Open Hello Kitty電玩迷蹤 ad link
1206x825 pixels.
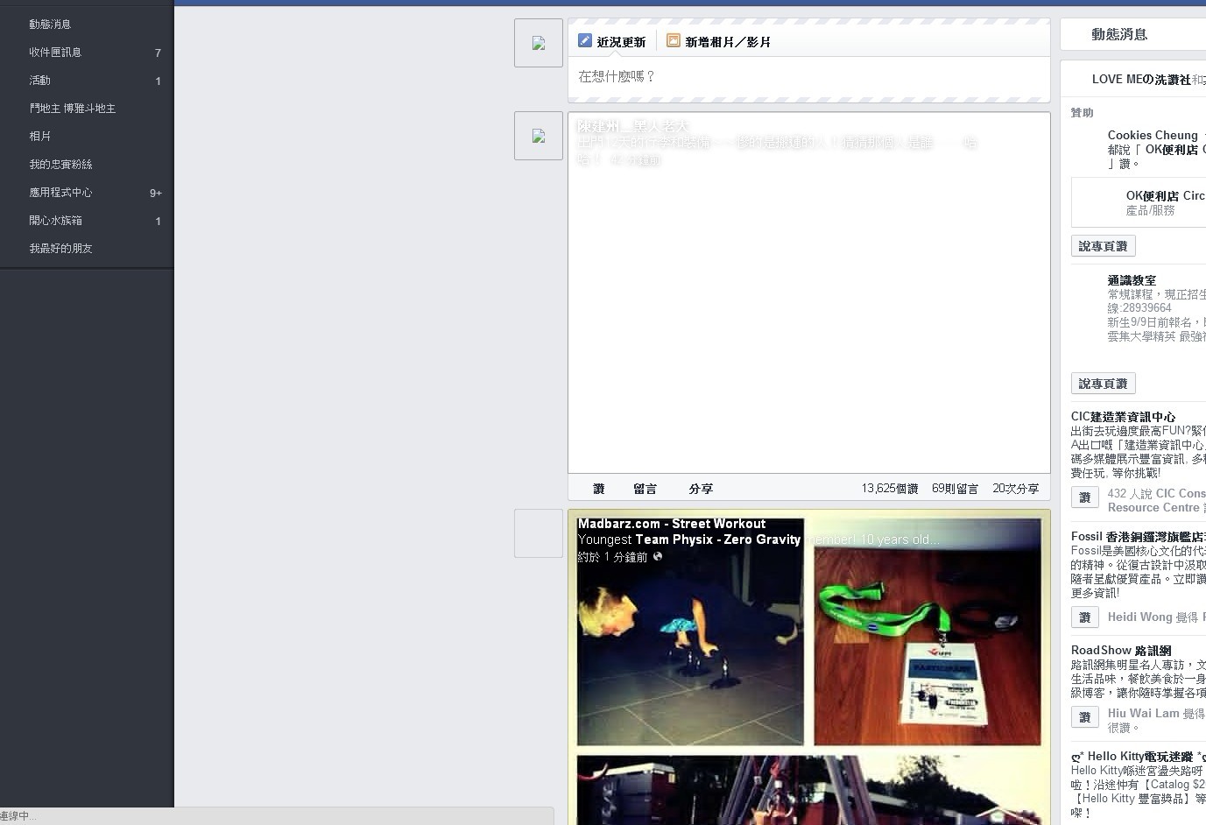(1138, 757)
